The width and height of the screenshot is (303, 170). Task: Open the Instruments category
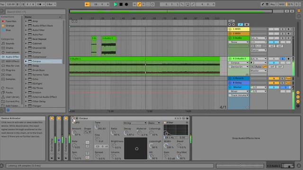coord(12,52)
